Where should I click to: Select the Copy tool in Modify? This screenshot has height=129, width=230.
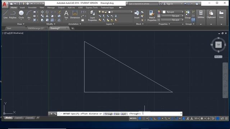tap(42, 16)
